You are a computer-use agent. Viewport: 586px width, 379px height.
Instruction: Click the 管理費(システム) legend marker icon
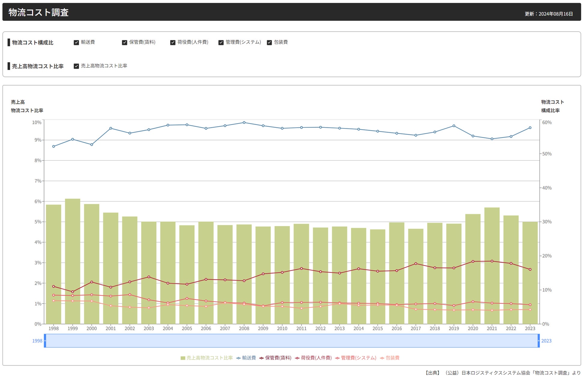[337, 358]
